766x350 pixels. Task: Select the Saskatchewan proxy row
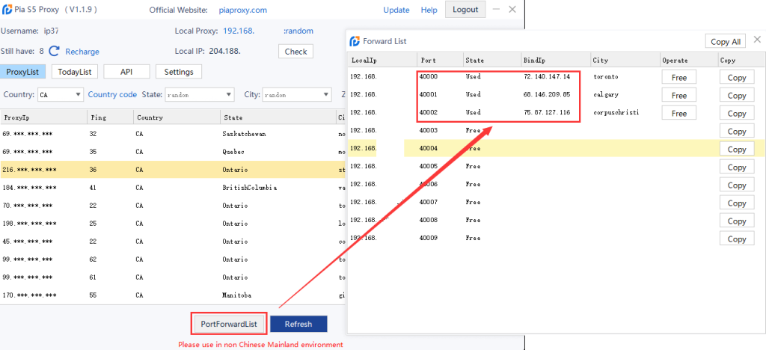click(173, 134)
